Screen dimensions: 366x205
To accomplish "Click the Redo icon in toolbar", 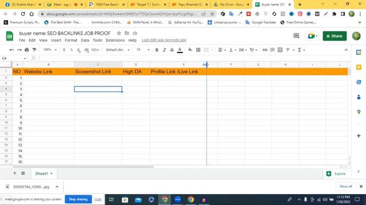I will pos(19,50).
